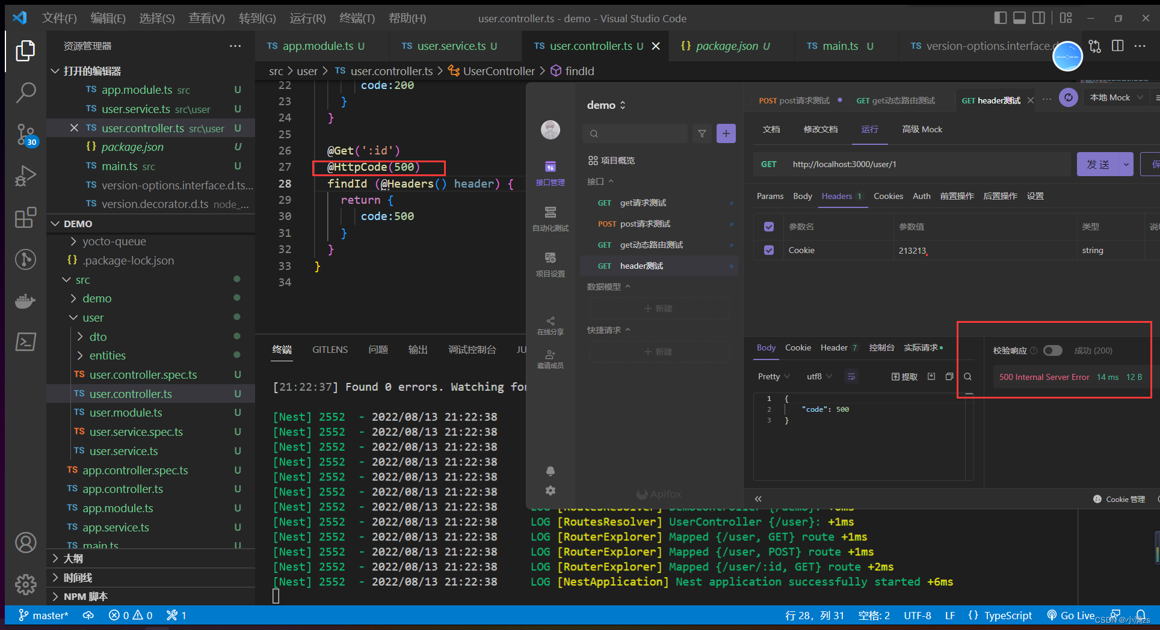Select the header测试 GET interface
This screenshot has width=1160, height=630.
pyautogui.click(x=641, y=266)
